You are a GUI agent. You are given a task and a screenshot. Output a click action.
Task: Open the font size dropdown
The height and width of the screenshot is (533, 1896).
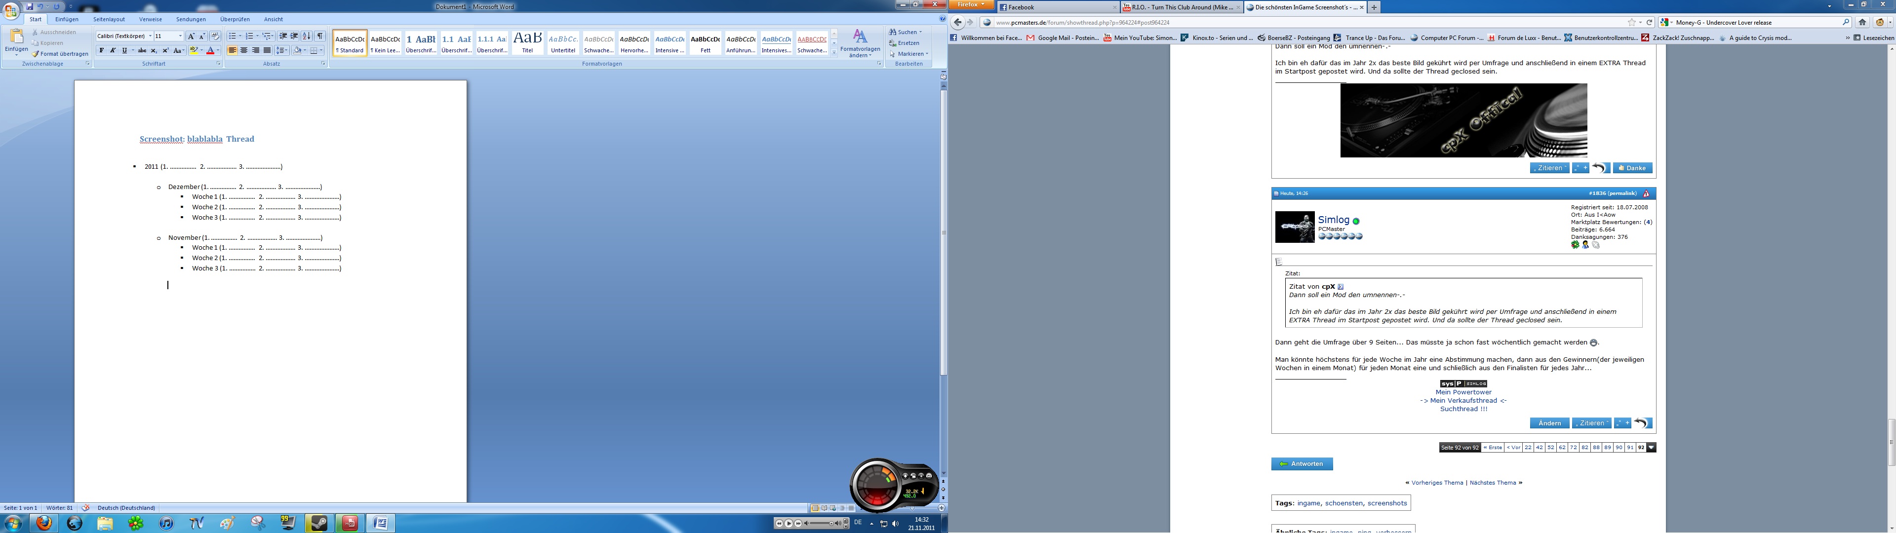point(180,36)
